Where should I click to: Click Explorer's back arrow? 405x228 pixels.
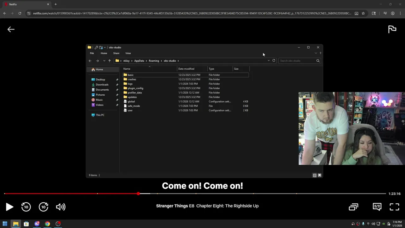pos(90,61)
